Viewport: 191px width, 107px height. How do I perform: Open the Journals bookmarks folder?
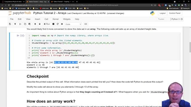click(x=54, y=8)
